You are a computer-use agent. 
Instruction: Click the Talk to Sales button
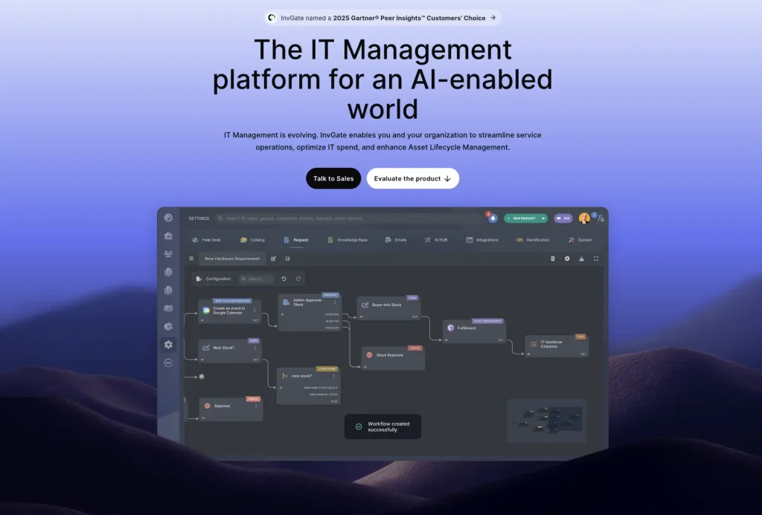333,178
